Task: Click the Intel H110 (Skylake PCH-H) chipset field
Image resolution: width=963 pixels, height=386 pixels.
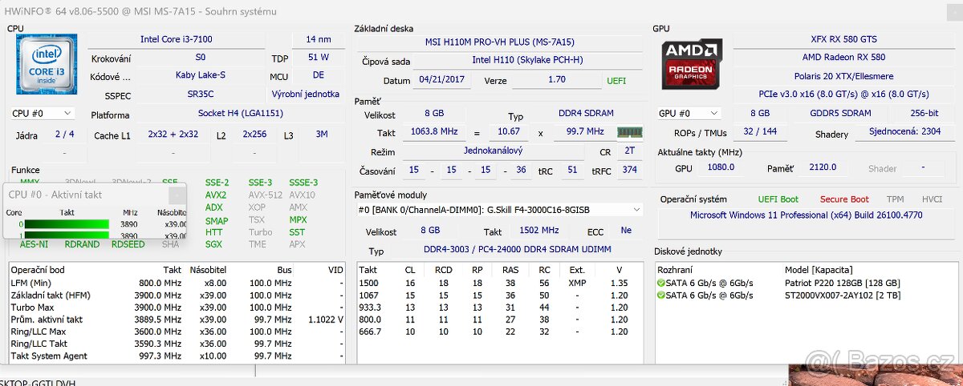Action: tap(527, 60)
